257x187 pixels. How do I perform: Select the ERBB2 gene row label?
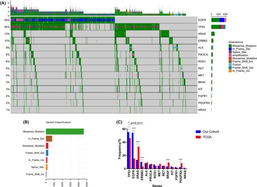click(x=203, y=41)
